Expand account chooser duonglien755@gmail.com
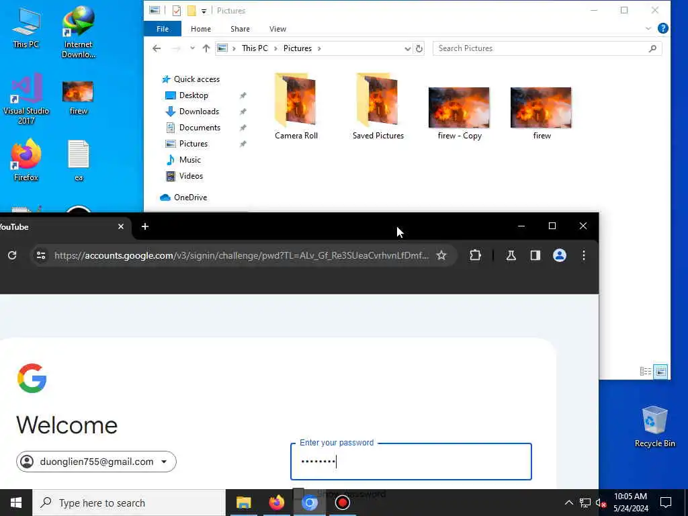 tap(96, 462)
